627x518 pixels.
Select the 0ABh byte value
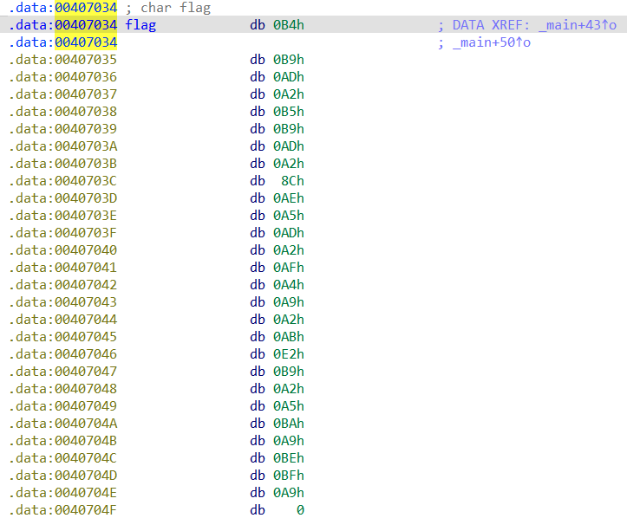[289, 337]
